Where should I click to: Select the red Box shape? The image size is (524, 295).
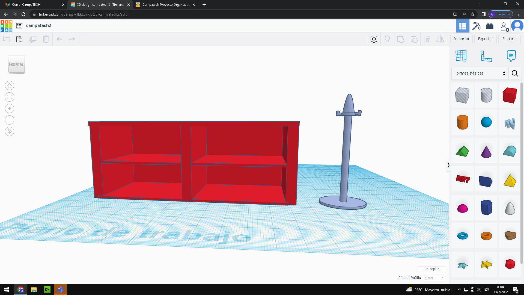point(509,95)
